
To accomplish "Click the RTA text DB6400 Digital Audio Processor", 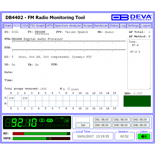I will point(37,39).
